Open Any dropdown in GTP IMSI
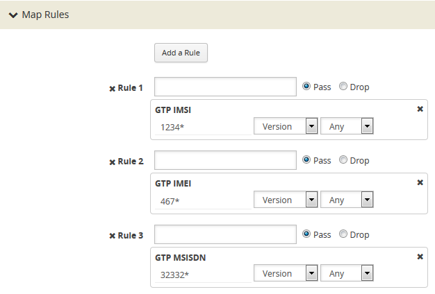 pyautogui.click(x=347, y=126)
